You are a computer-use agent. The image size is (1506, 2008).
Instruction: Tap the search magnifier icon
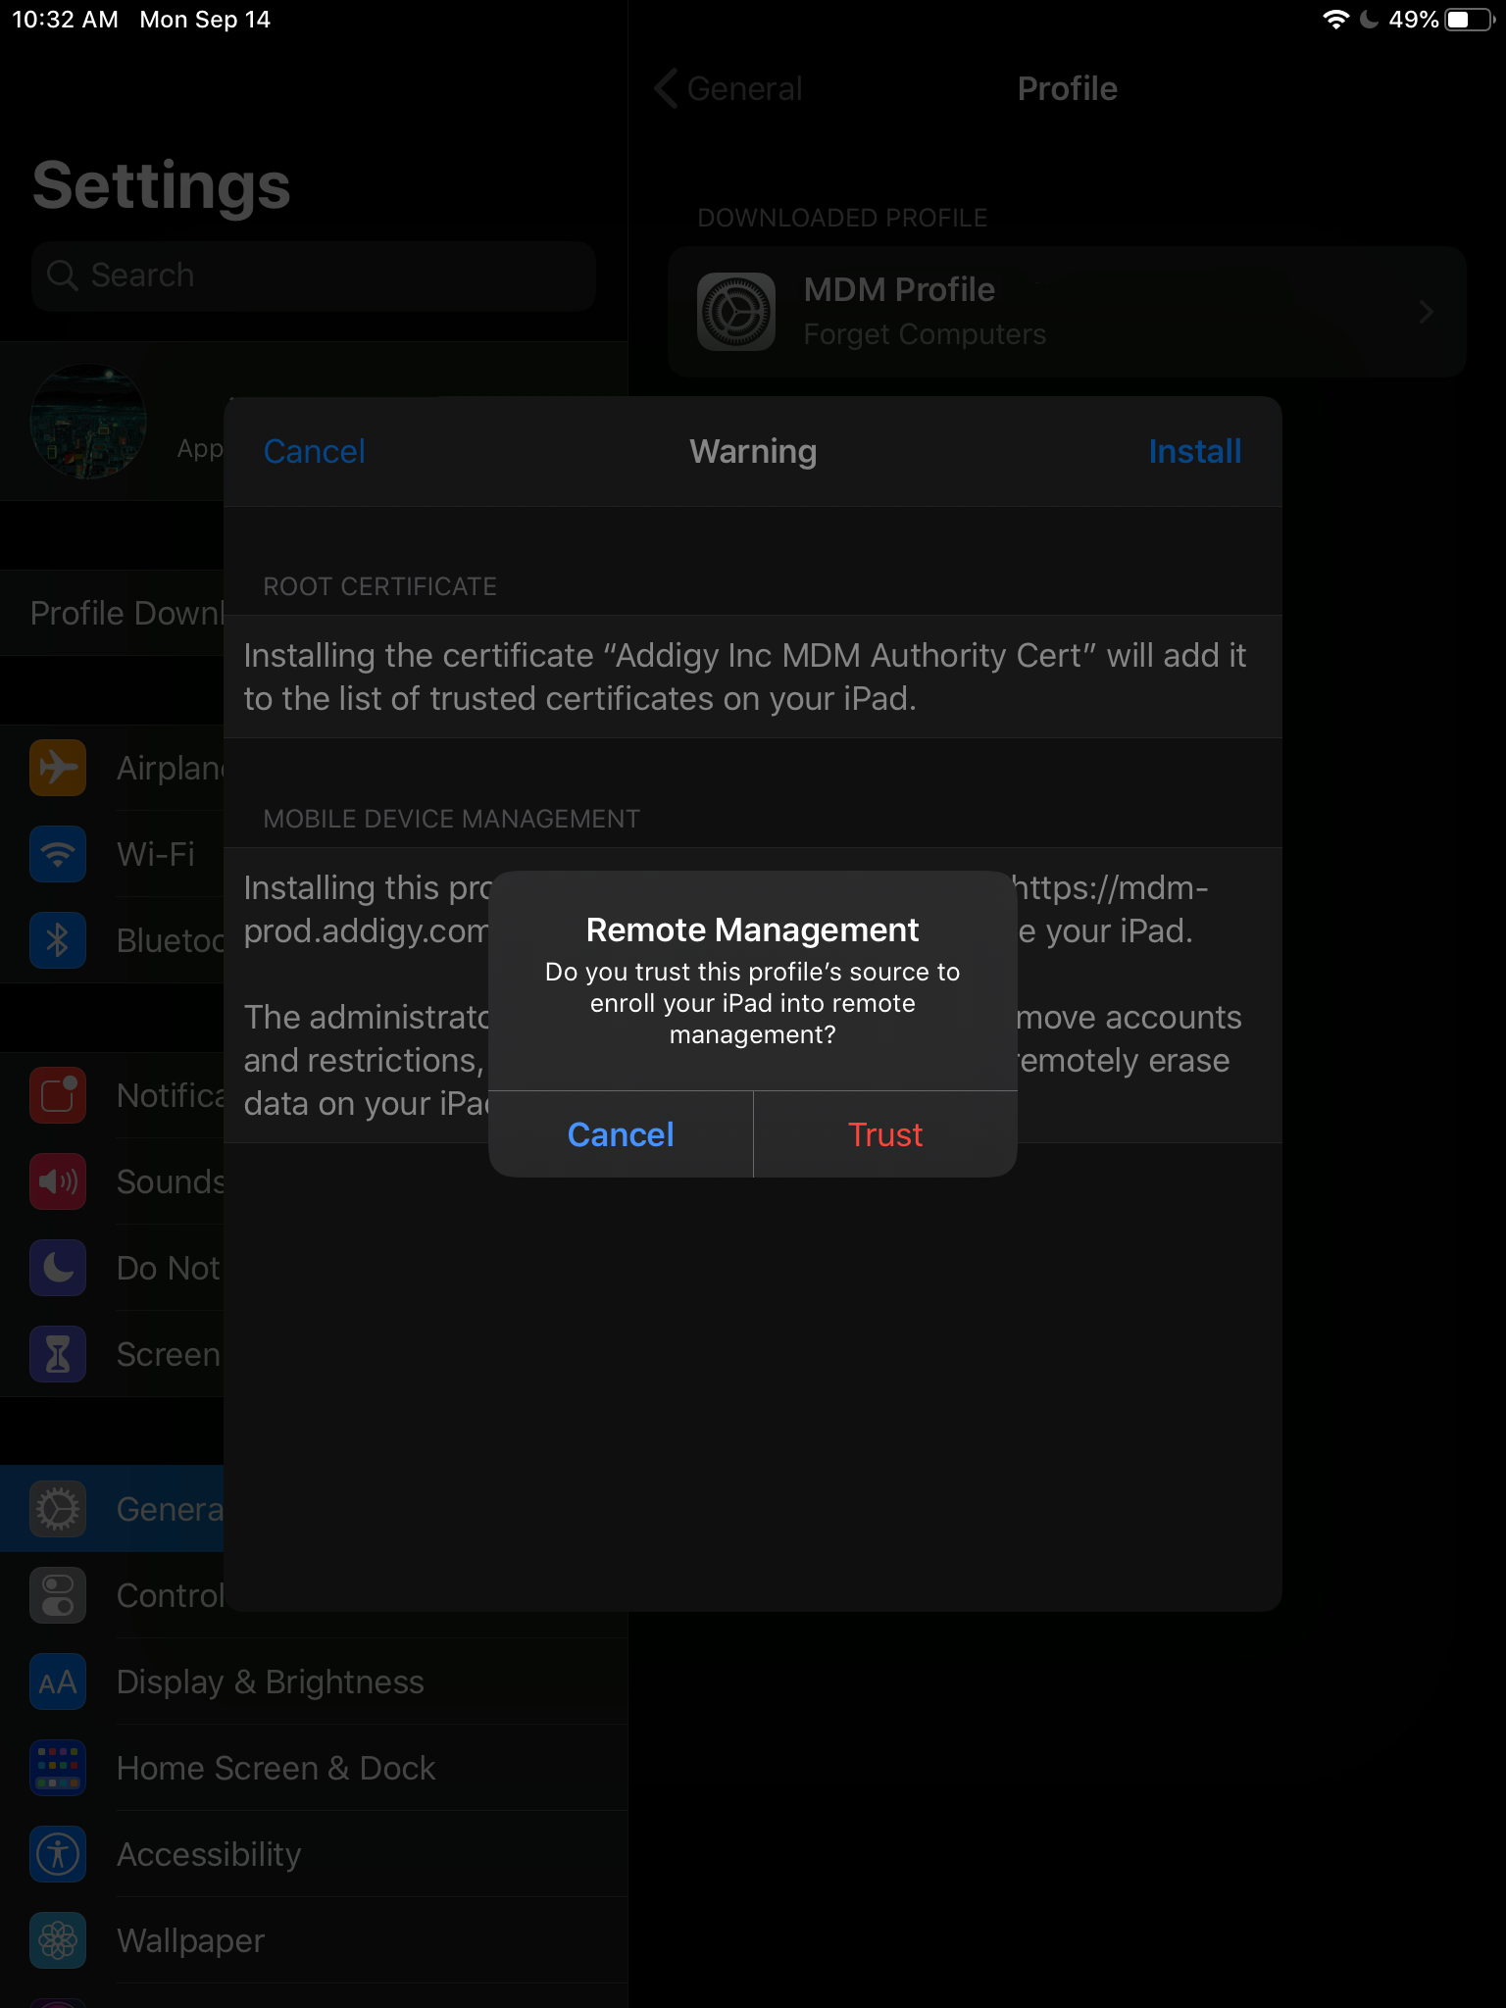coord(62,276)
